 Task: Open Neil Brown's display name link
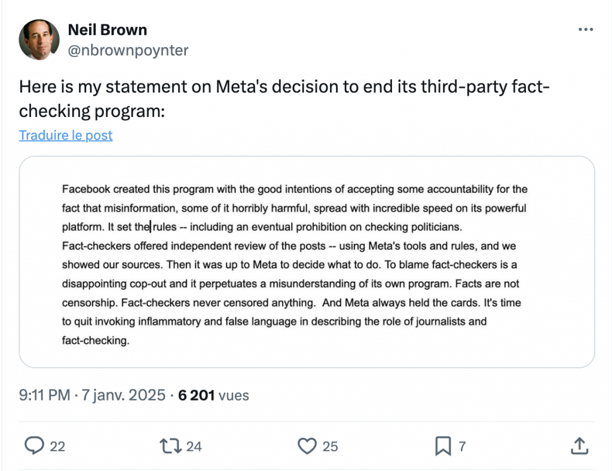coord(108,30)
